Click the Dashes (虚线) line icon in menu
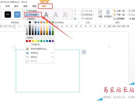This screenshot has width=135, height=101. click(x=27, y=57)
